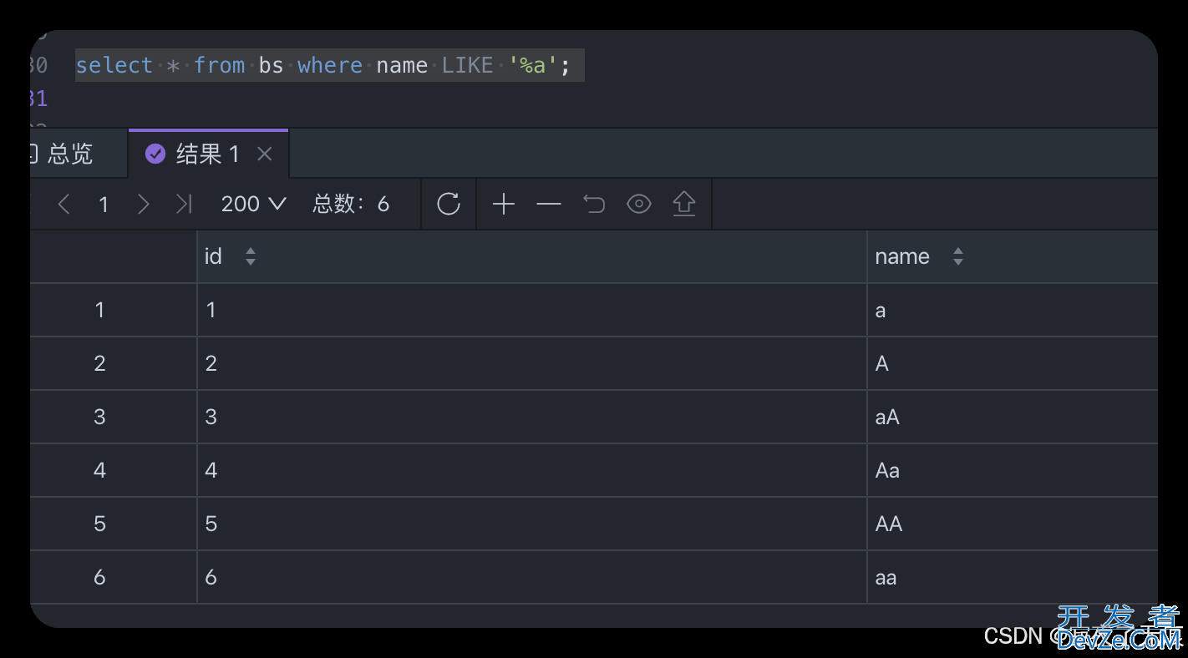Close the 结果 1 tab
Screen dimensions: 1188x658
point(265,154)
